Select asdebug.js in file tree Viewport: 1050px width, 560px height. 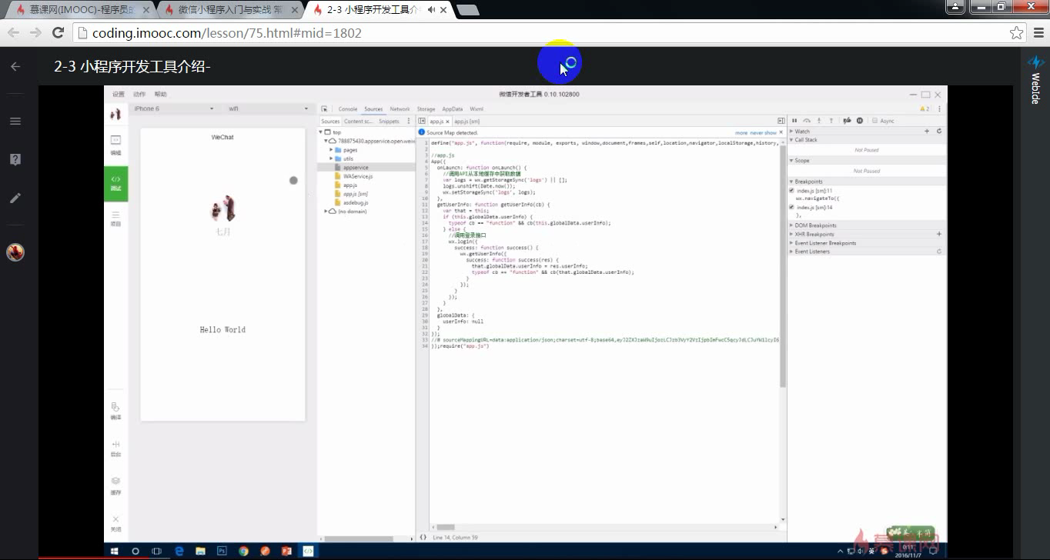(x=356, y=202)
